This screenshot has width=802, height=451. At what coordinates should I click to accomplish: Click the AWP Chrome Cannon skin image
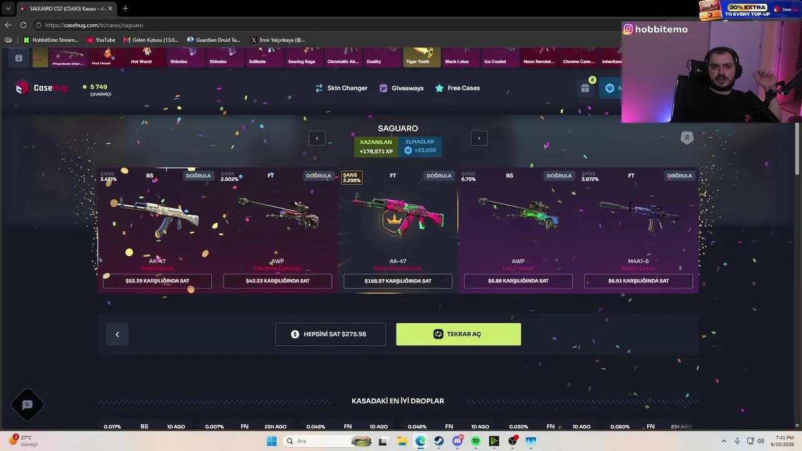pyautogui.click(x=278, y=214)
